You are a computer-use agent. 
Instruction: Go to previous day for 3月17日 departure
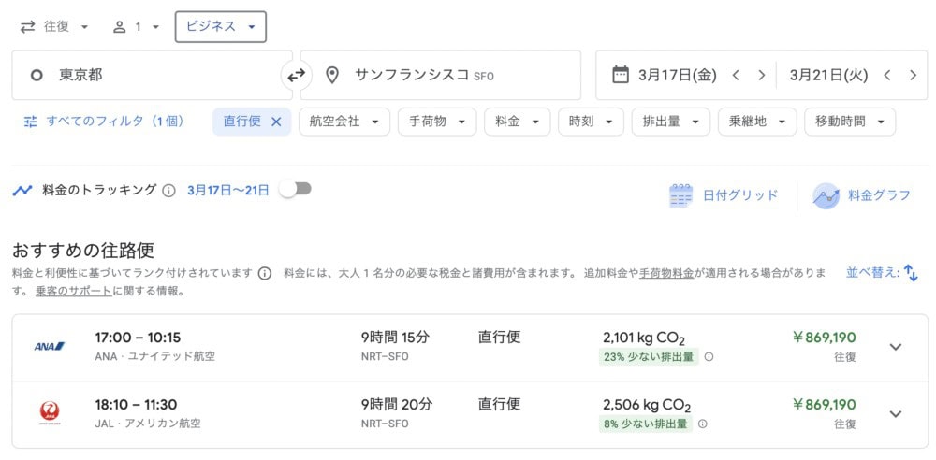click(x=736, y=75)
